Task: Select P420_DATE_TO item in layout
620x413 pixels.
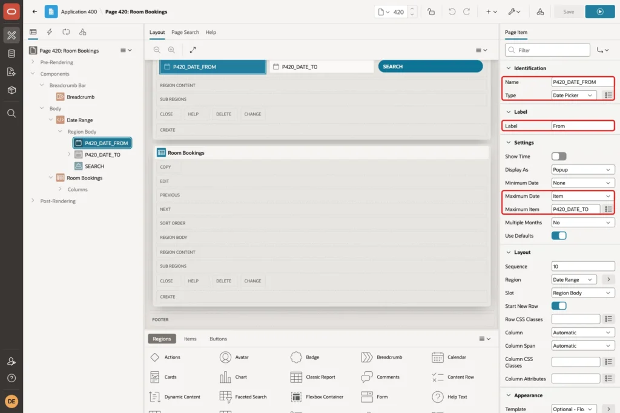Action: point(322,67)
